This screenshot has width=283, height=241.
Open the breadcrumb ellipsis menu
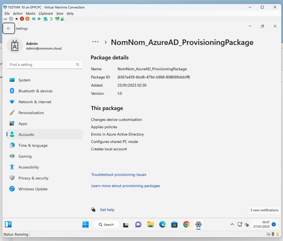click(x=95, y=42)
